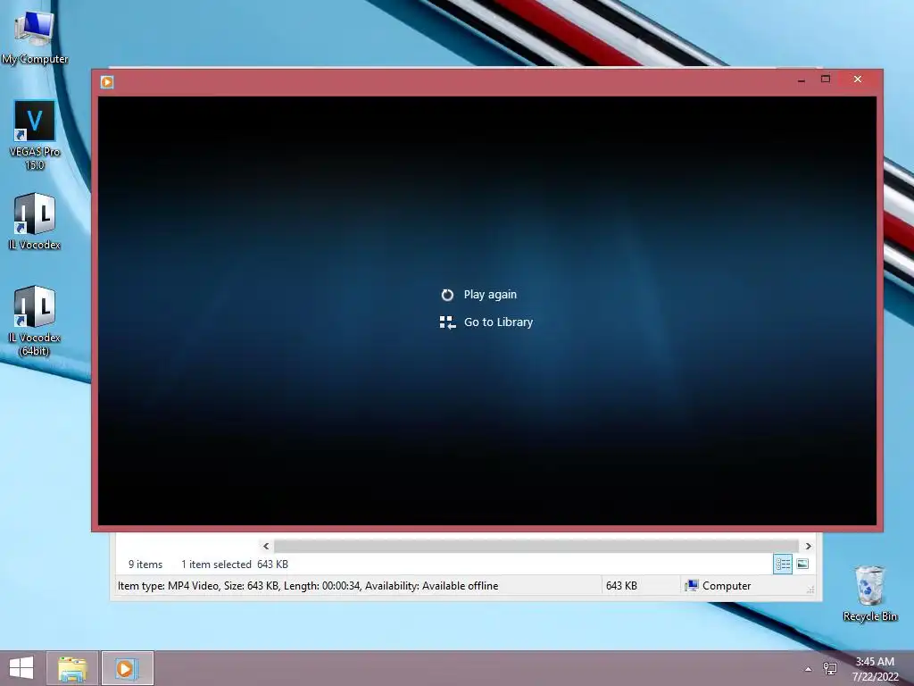
Task: Open File Explorer from the taskbar
Action: coord(72,668)
